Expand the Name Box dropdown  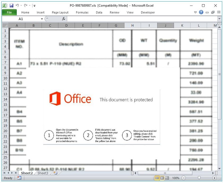click(42, 19)
